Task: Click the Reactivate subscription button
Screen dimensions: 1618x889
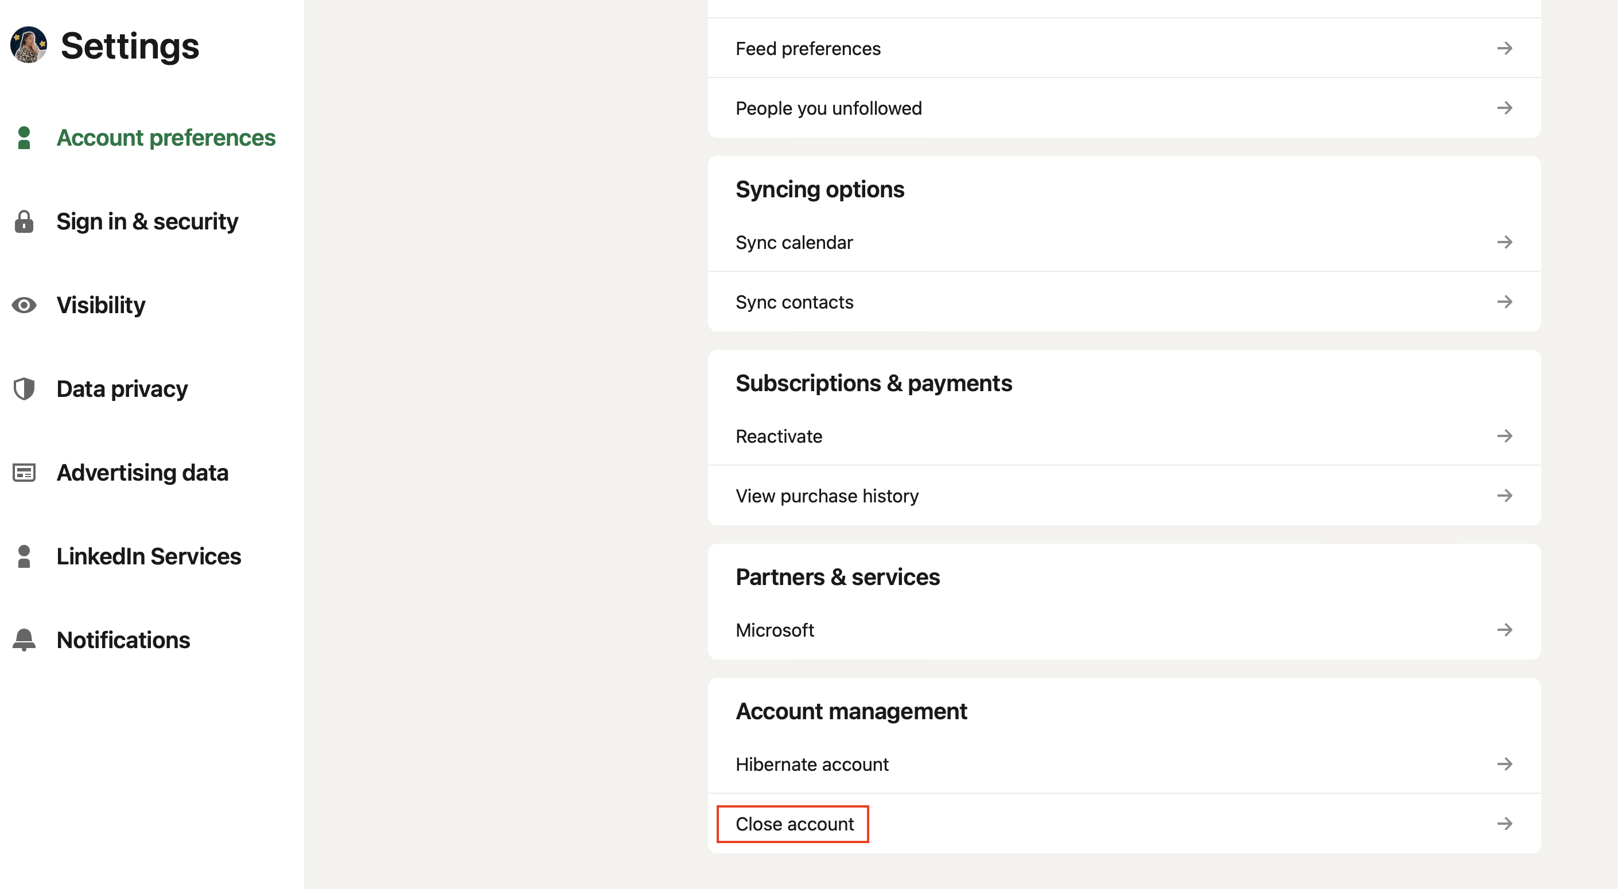Action: [1122, 436]
